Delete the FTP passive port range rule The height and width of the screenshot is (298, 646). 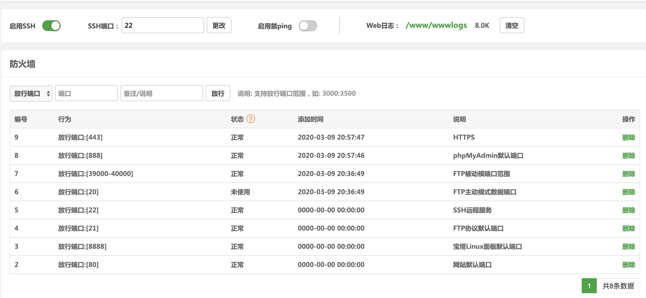click(x=628, y=174)
